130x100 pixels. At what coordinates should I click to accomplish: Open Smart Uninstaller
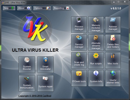(x=45, y=64)
